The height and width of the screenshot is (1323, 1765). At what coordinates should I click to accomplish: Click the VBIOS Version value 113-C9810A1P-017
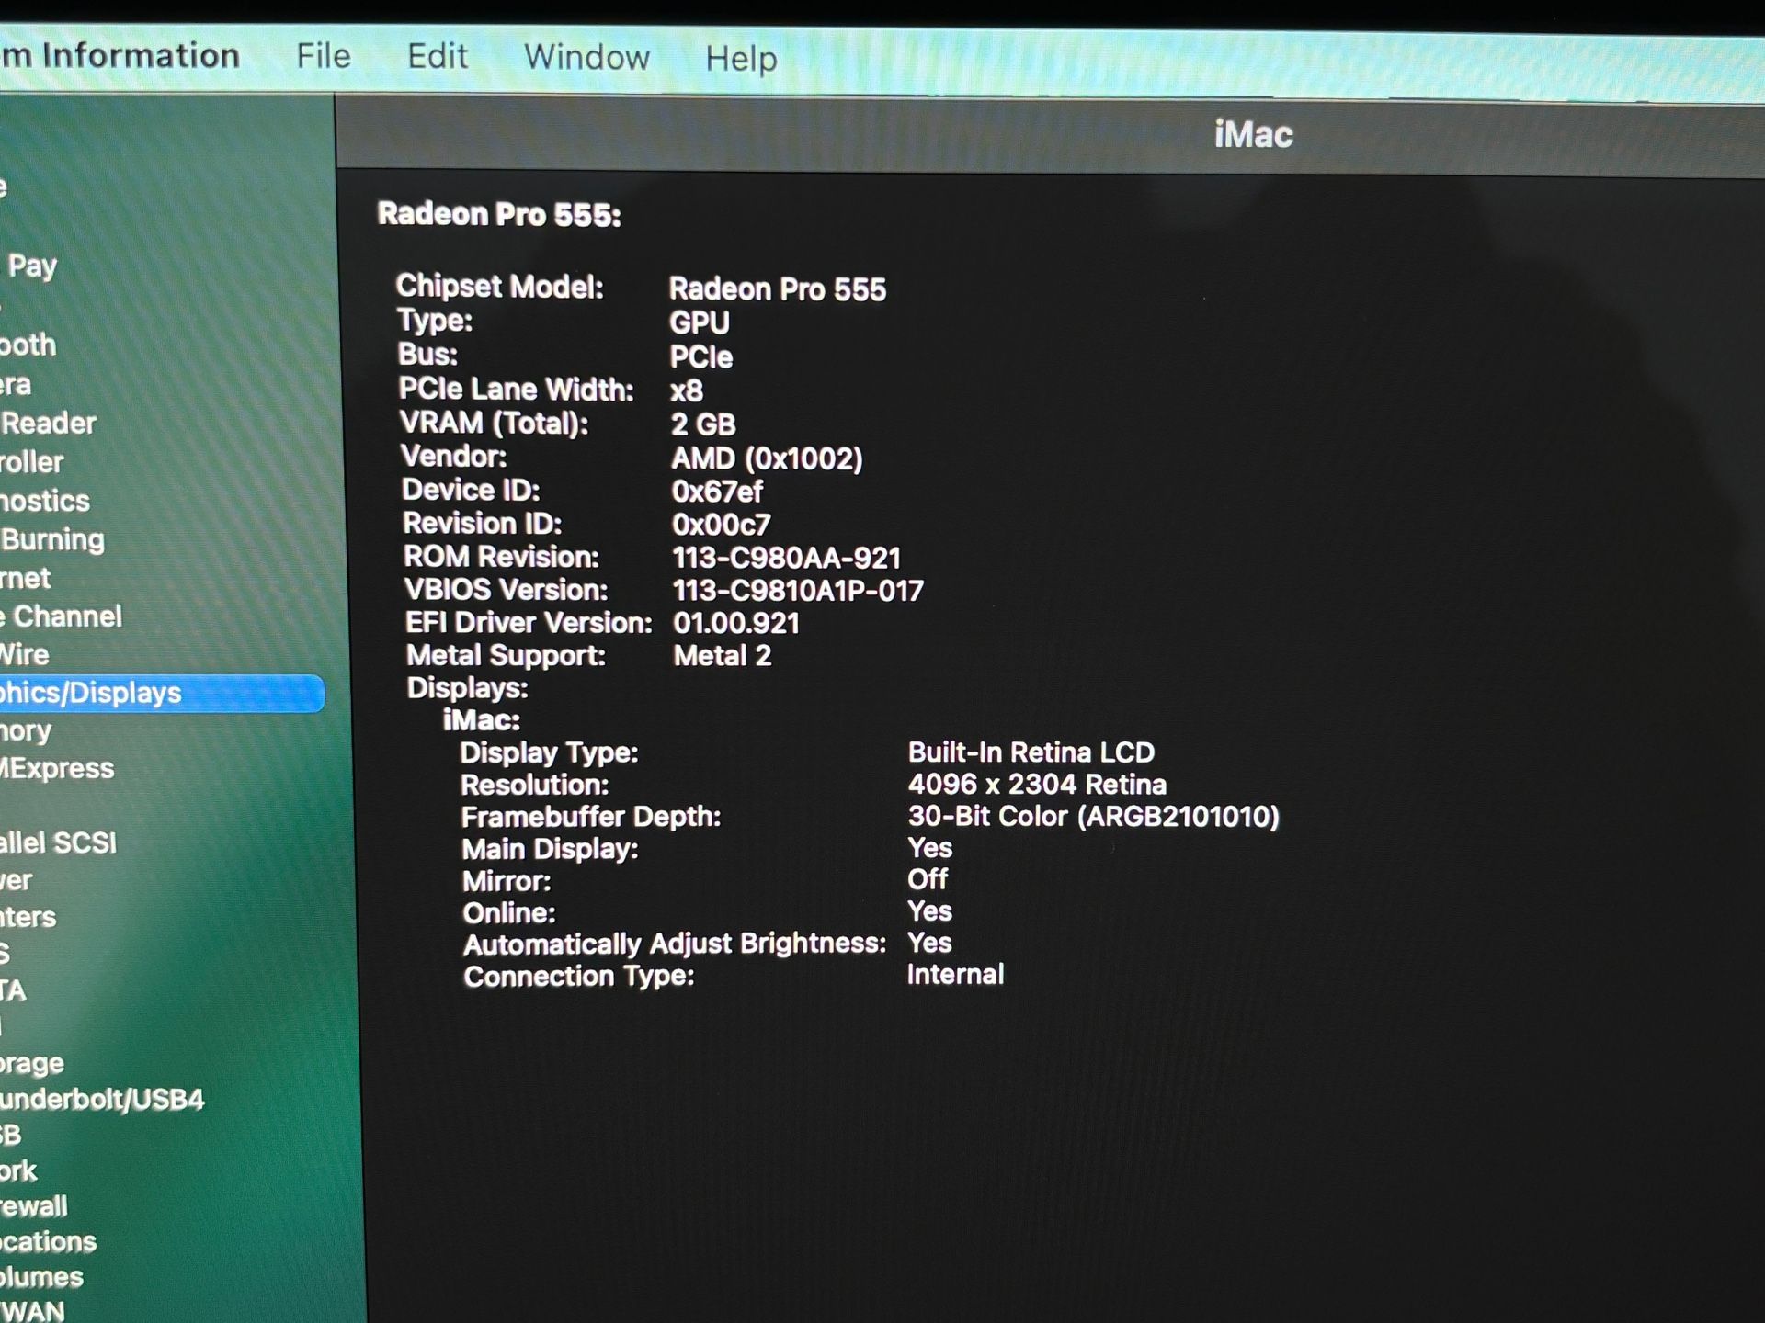click(x=798, y=591)
